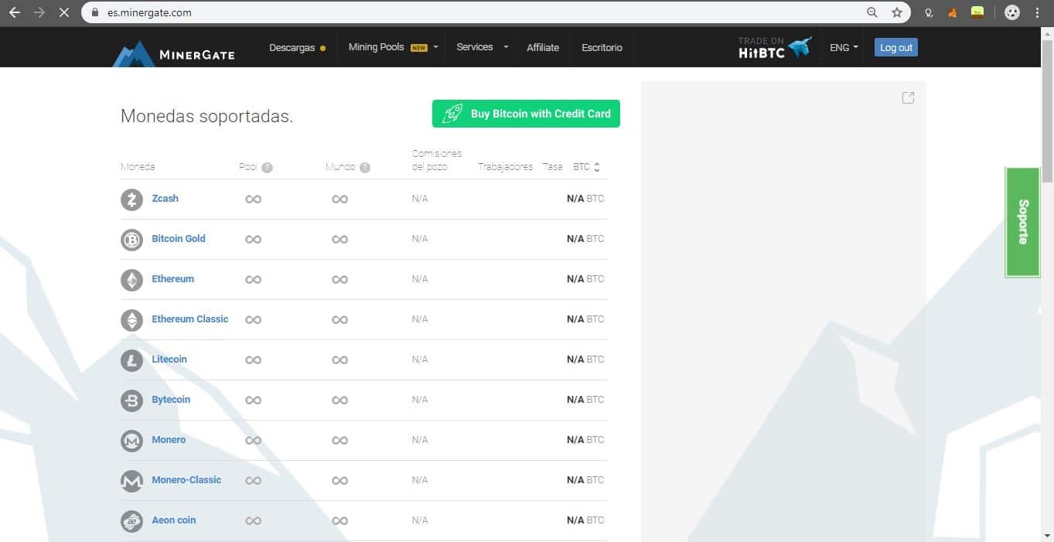Click N/A BTC value in Zcash row
Viewport: 1054px width, 542px height.
[585, 199]
